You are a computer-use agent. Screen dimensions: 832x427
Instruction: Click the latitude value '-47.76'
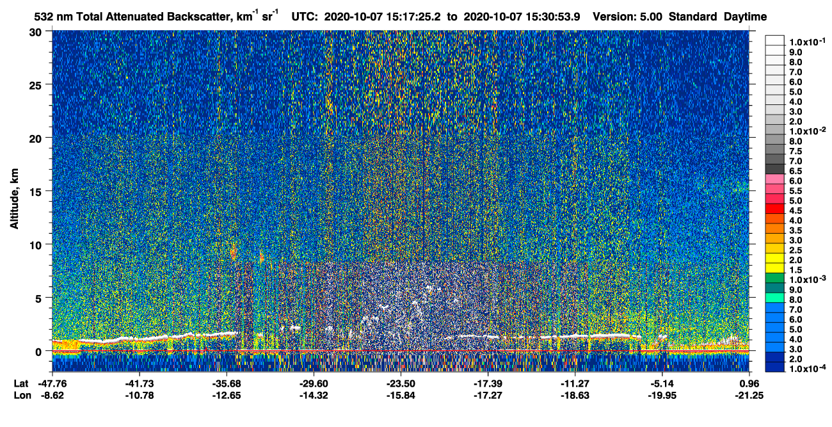click(x=52, y=383)
